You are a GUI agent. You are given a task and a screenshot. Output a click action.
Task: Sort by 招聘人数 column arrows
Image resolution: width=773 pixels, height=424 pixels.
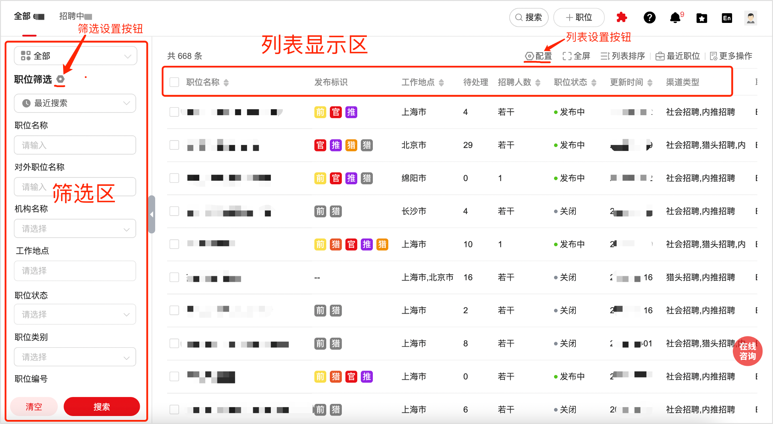538,82
